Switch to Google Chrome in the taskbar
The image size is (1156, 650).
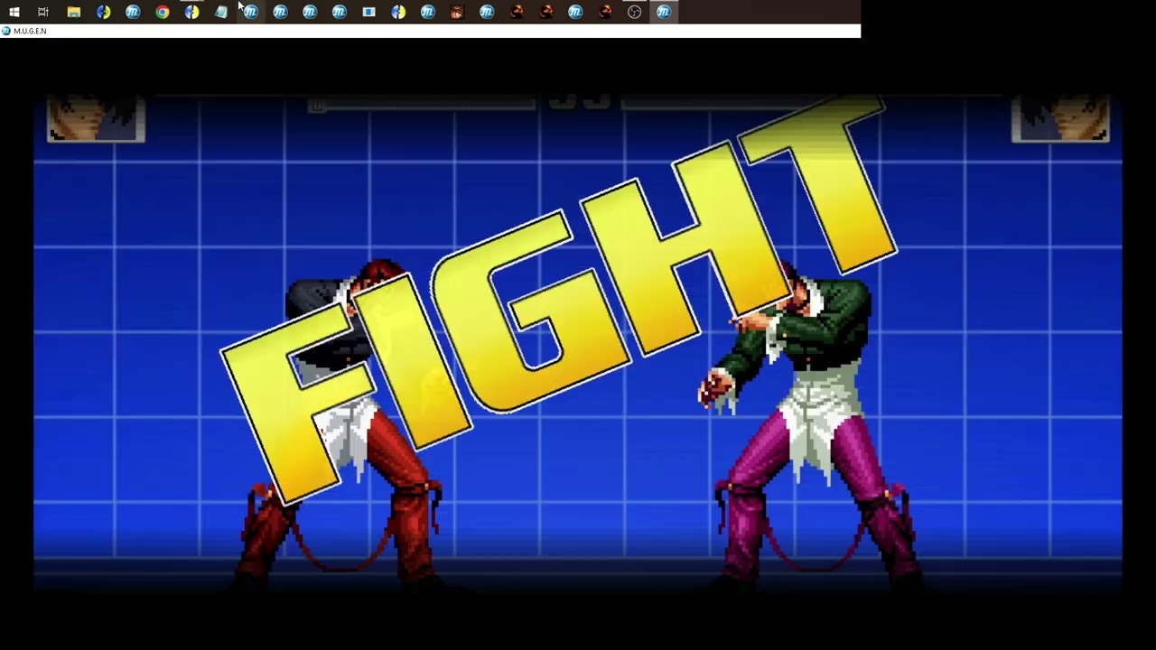[x=163, y=12]
